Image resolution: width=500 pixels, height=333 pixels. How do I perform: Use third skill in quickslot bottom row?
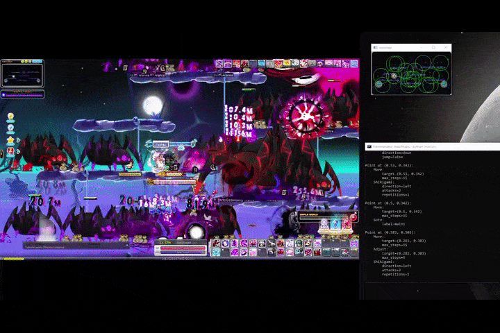(235, 253)
